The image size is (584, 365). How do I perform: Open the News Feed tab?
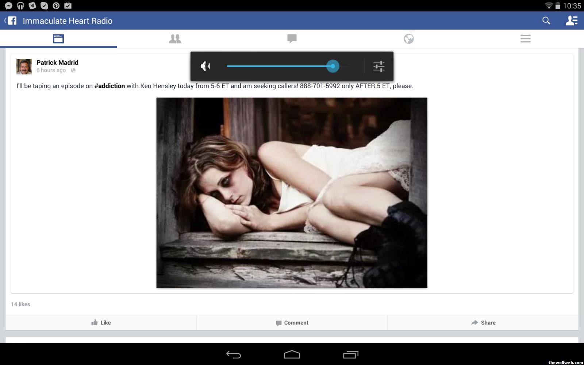[x=58, y=39]
